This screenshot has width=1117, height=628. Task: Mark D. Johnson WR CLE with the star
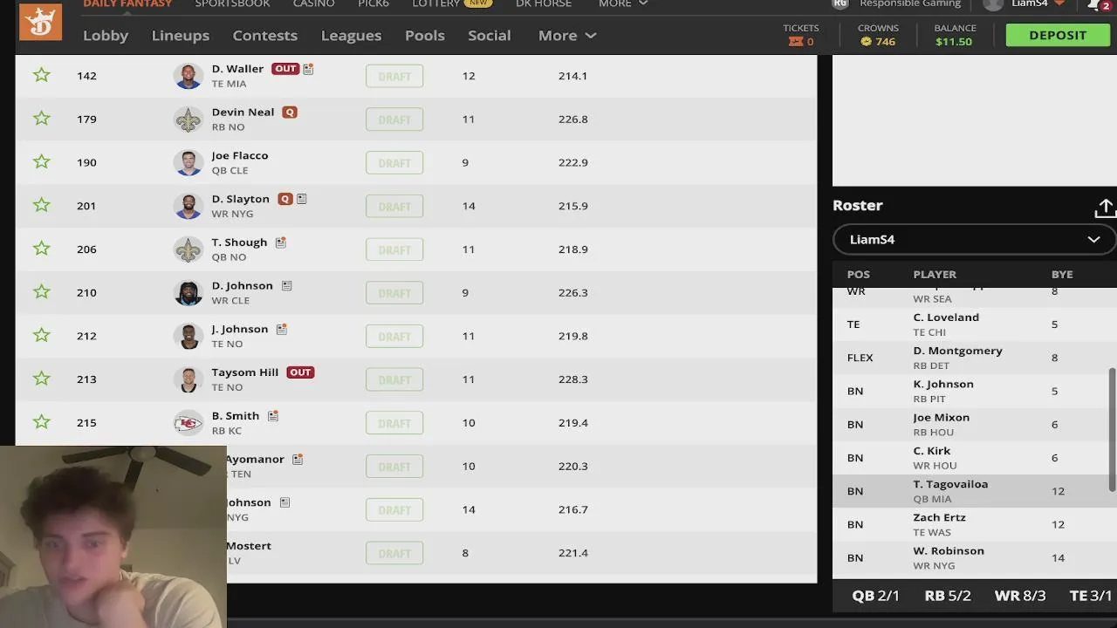click(x=41, y=292)
